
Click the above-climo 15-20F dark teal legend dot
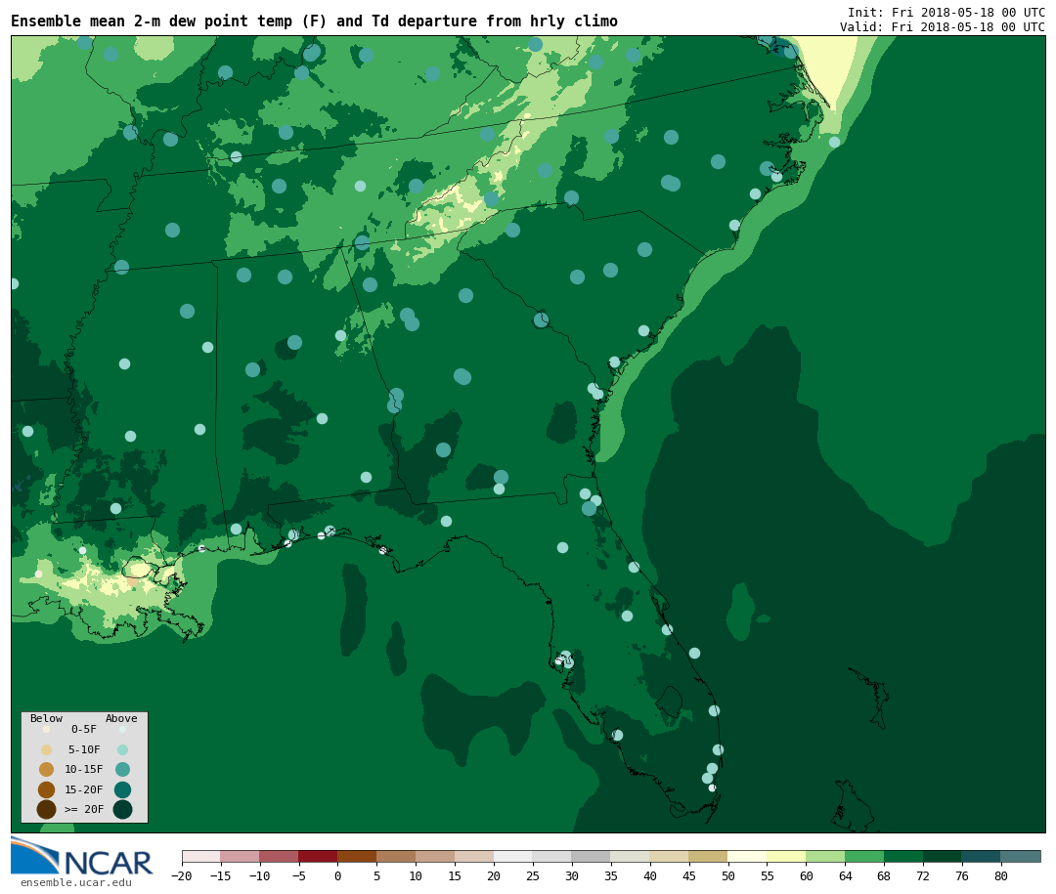(122, 789)
